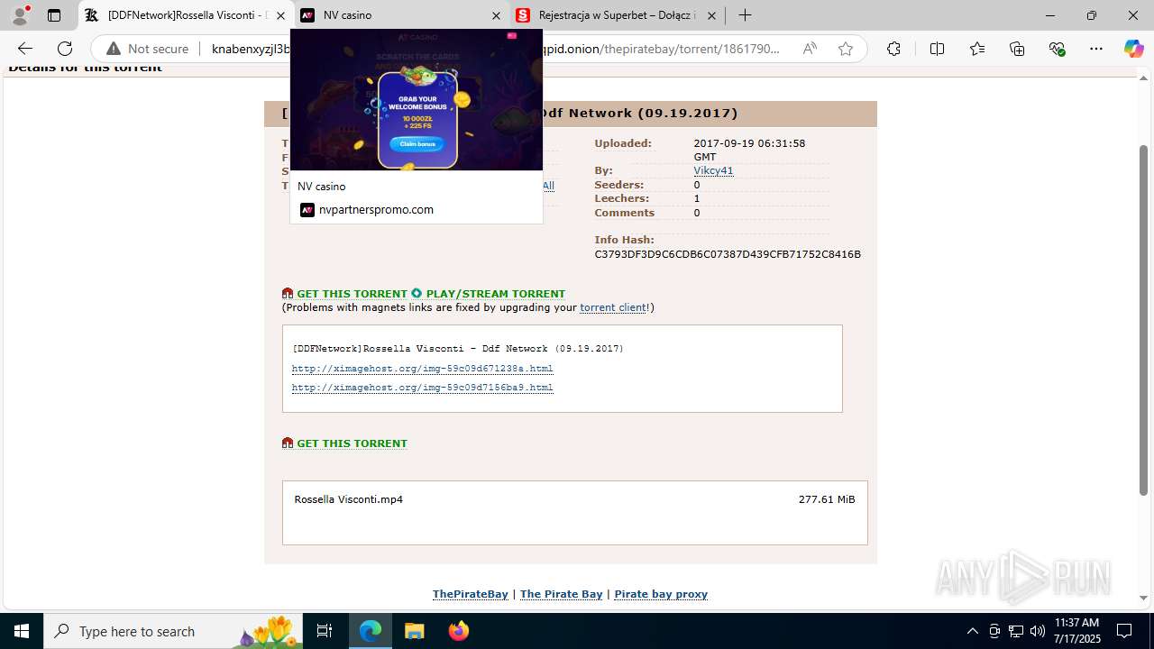Viewport: 1154px width, 649px height.
Task: Select the 277.61 MiB file size
Action: (827, 499)
